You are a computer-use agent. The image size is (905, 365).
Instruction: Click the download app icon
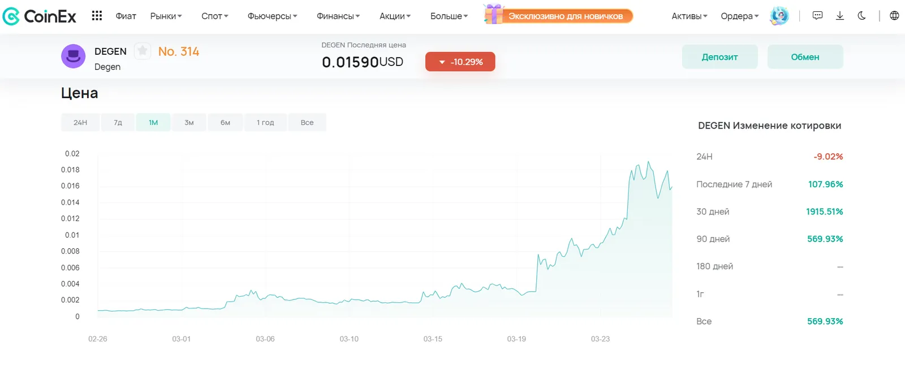(840, 16)
